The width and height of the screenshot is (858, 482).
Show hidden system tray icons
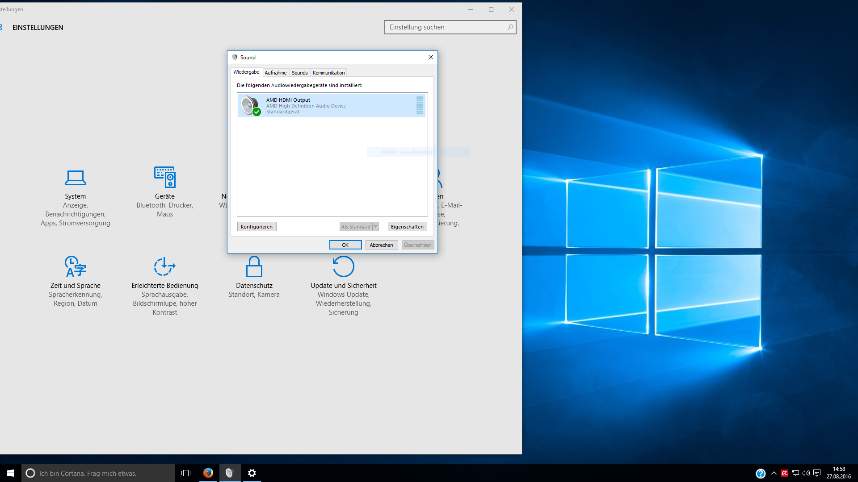[x=774, y=473]
